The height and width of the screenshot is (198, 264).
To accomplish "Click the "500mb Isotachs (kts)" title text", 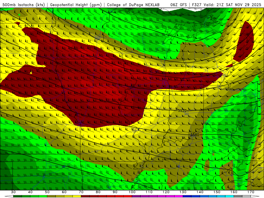I will tap(23, 5).
